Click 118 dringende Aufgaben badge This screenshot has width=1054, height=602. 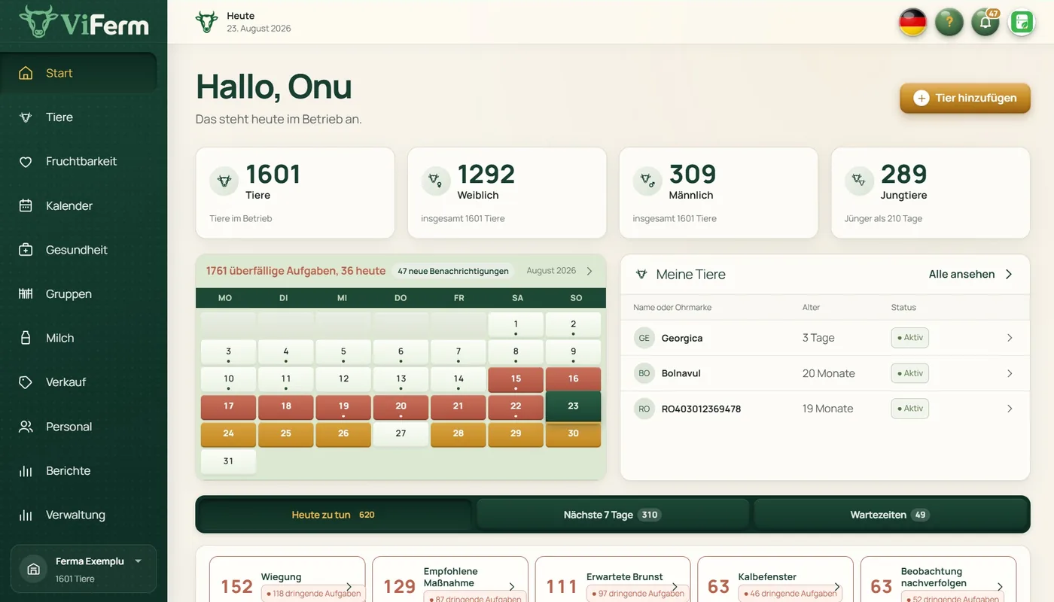[x=313, y=594]
